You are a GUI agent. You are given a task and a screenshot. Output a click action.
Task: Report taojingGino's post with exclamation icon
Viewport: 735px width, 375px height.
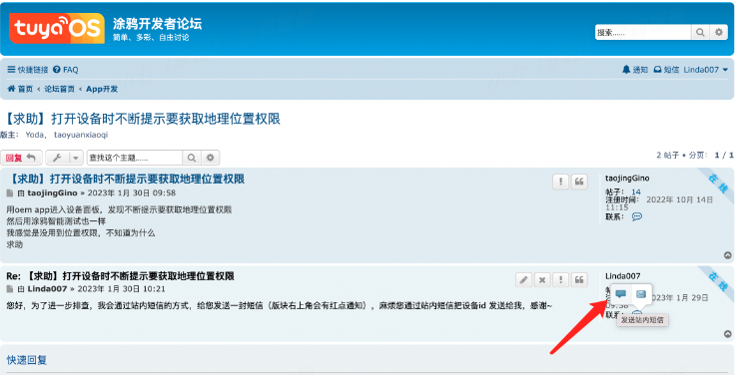[560, 182]
